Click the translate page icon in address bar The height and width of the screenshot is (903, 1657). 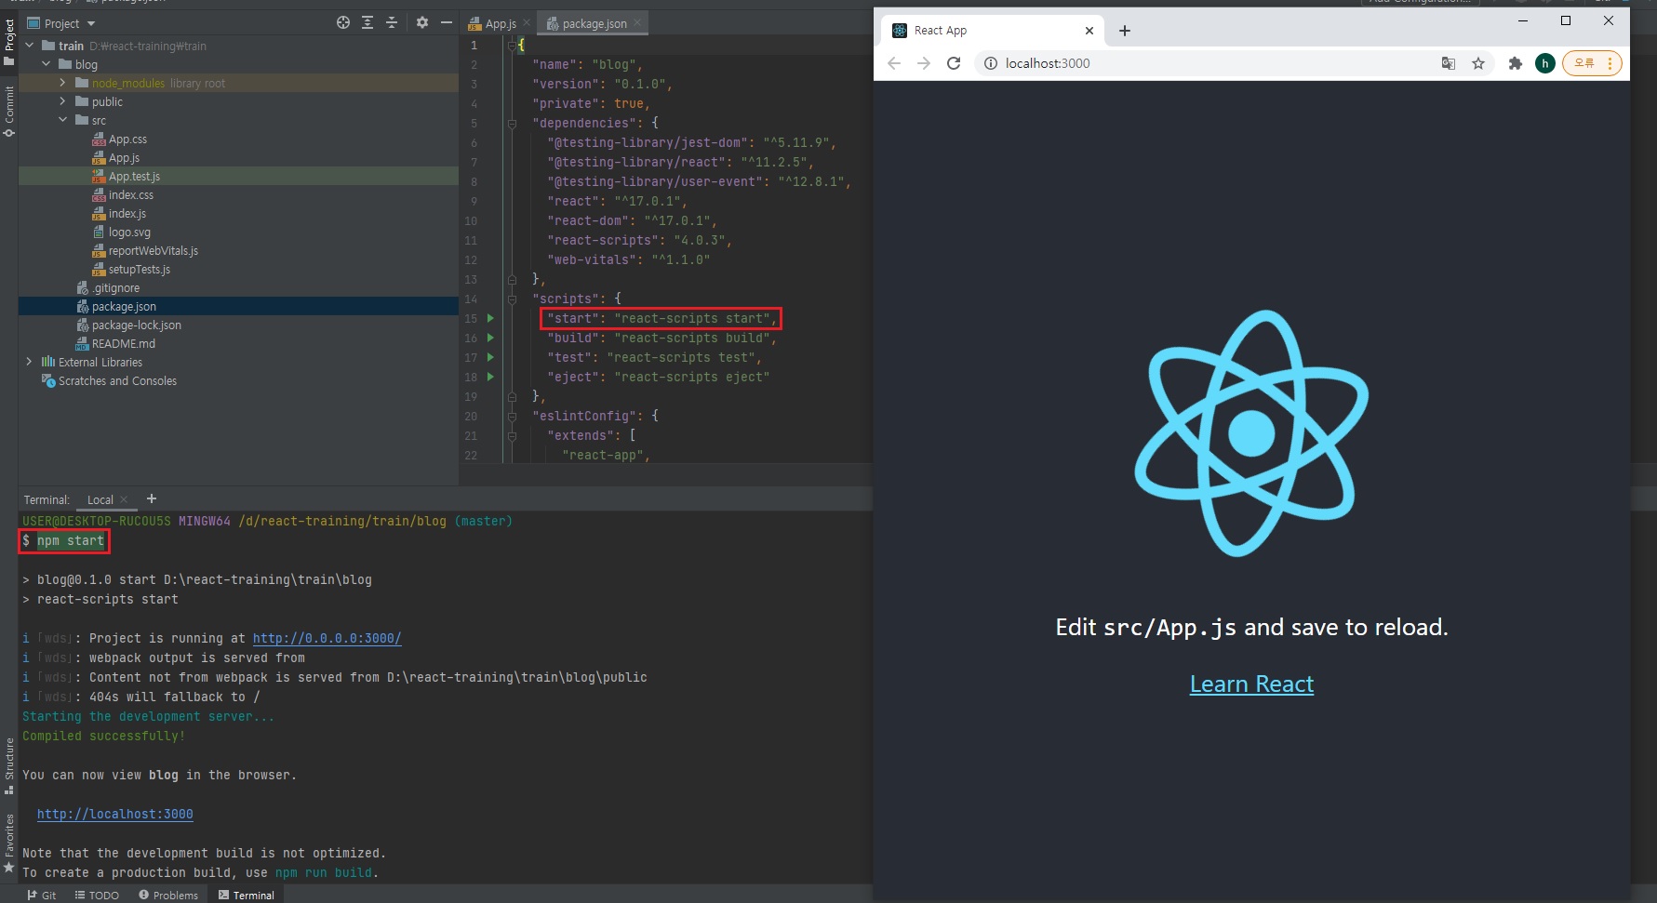click(x=1449, y=63)
